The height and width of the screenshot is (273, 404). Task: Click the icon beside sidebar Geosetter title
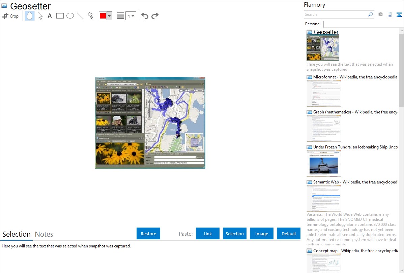pos(309,32)
